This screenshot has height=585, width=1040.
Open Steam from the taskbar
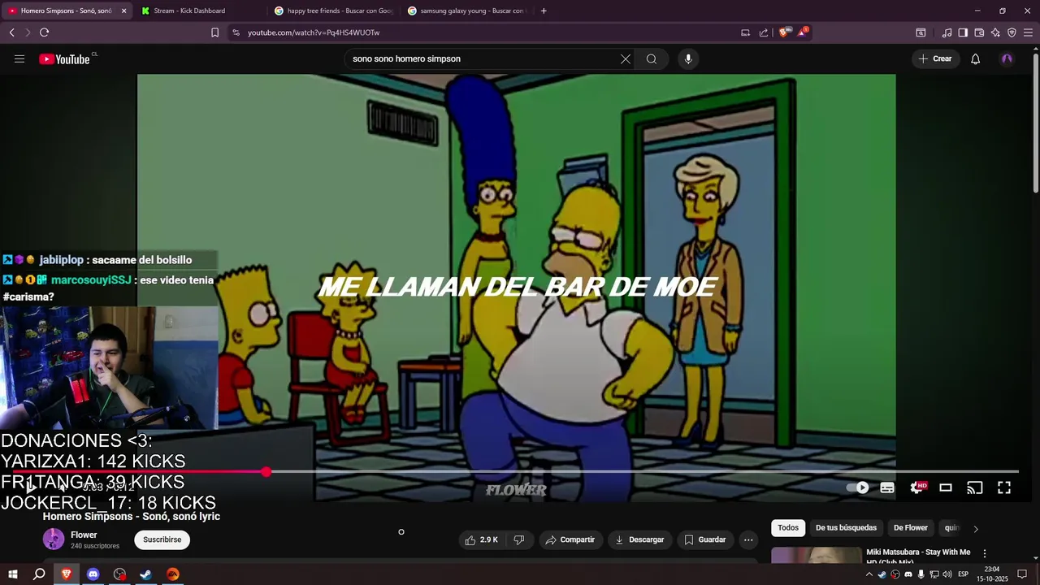[x=146, y=574]
